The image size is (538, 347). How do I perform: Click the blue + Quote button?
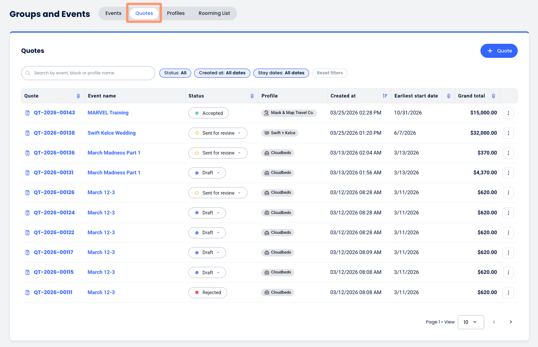499,51
